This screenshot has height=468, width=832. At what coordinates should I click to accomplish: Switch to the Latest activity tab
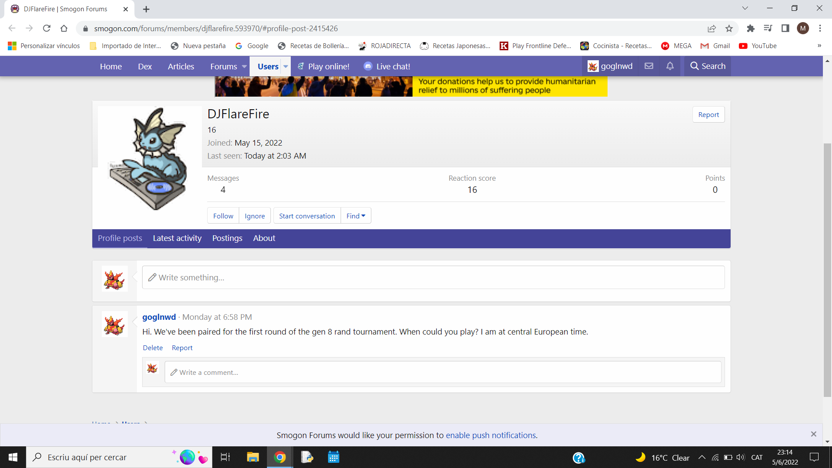pos(177,238)
